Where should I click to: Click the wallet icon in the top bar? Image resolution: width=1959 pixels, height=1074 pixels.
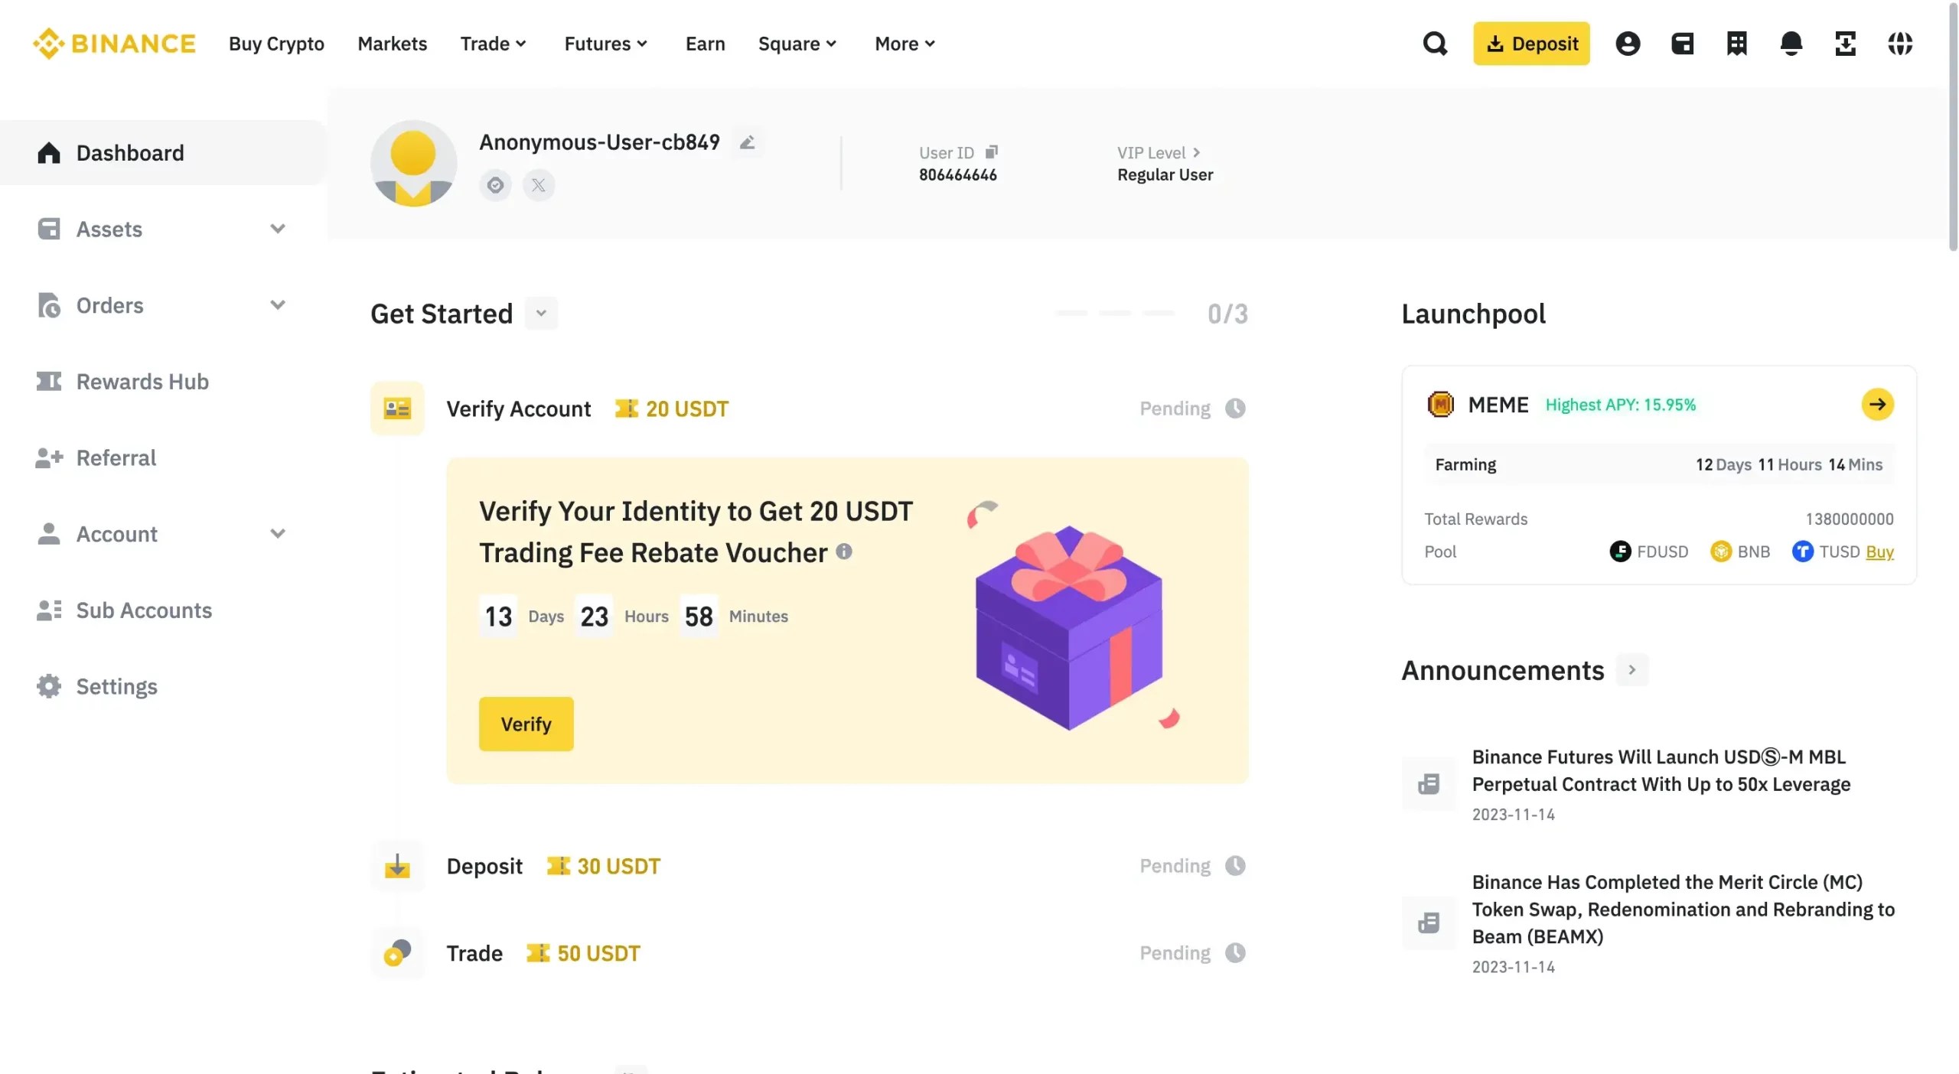pyautogui.click(x=1681, y=44)
